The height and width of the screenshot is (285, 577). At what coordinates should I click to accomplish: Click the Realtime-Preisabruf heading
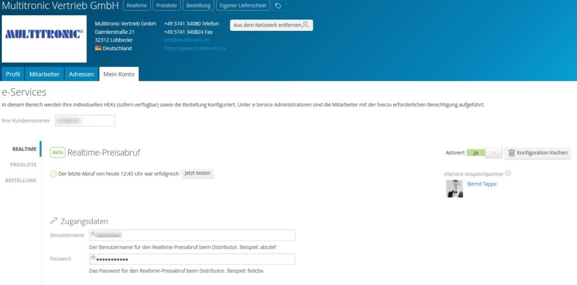point(104,152)
